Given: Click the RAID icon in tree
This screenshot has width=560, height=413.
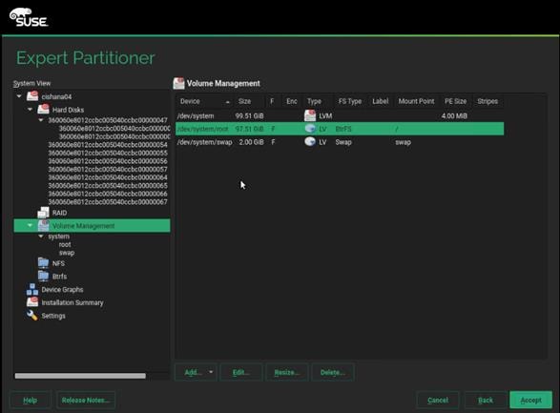Looking at the screenshot, I should click(43, 213).
